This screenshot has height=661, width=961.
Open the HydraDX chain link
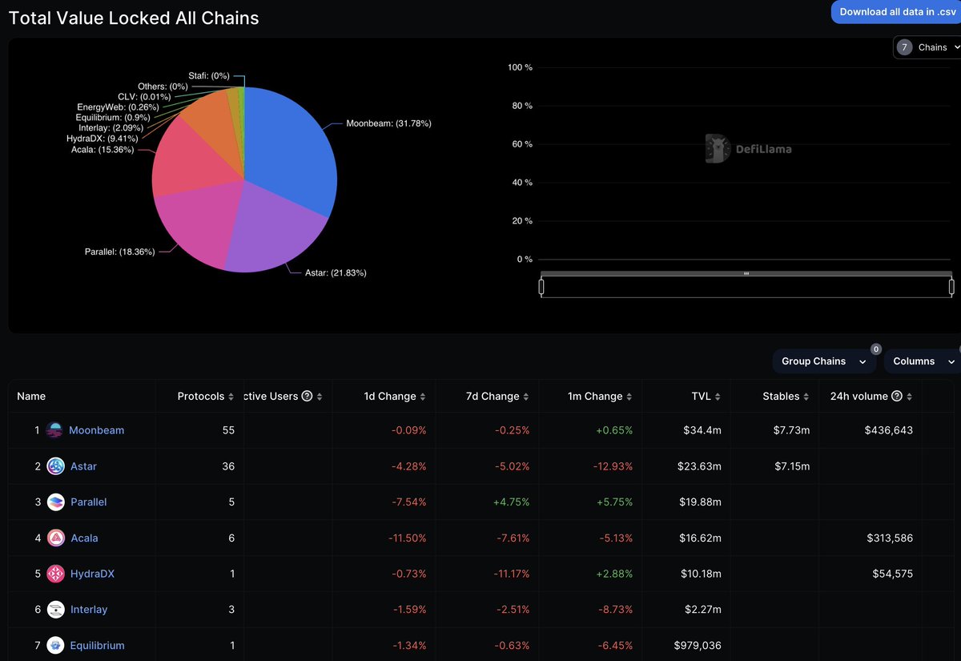(x=92, y=574)
